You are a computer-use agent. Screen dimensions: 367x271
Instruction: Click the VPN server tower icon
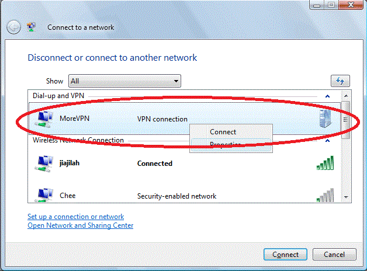325,119
